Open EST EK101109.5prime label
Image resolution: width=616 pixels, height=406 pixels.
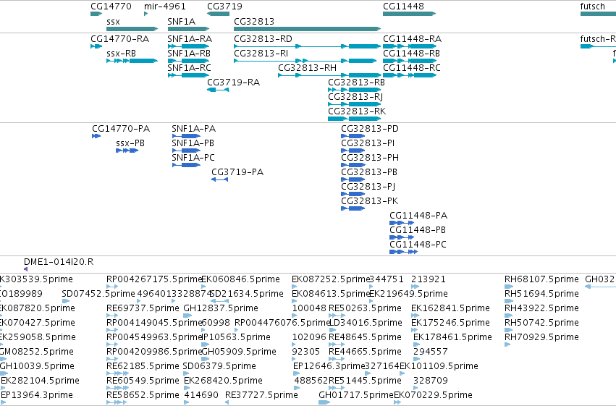[x=439, y=366]
